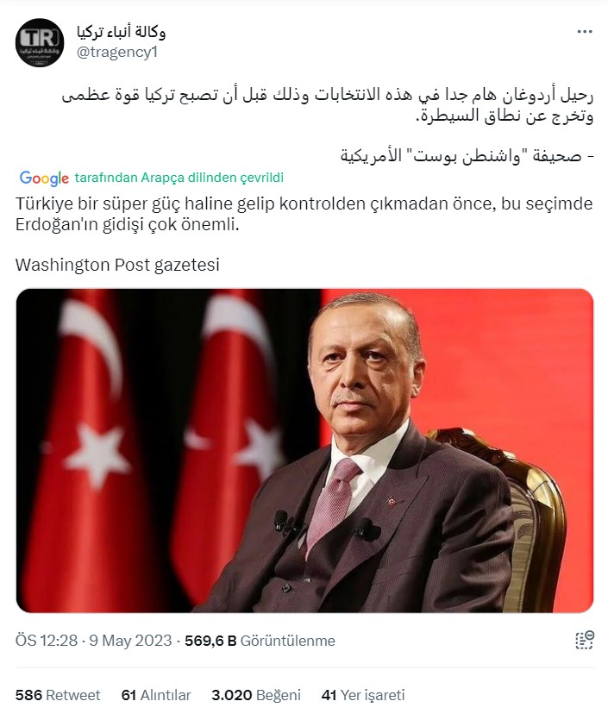This screenshot has height=720, width=608.
Task: Click the Arabic Washington Post attribution line
Action: click(x=467, y=156)
